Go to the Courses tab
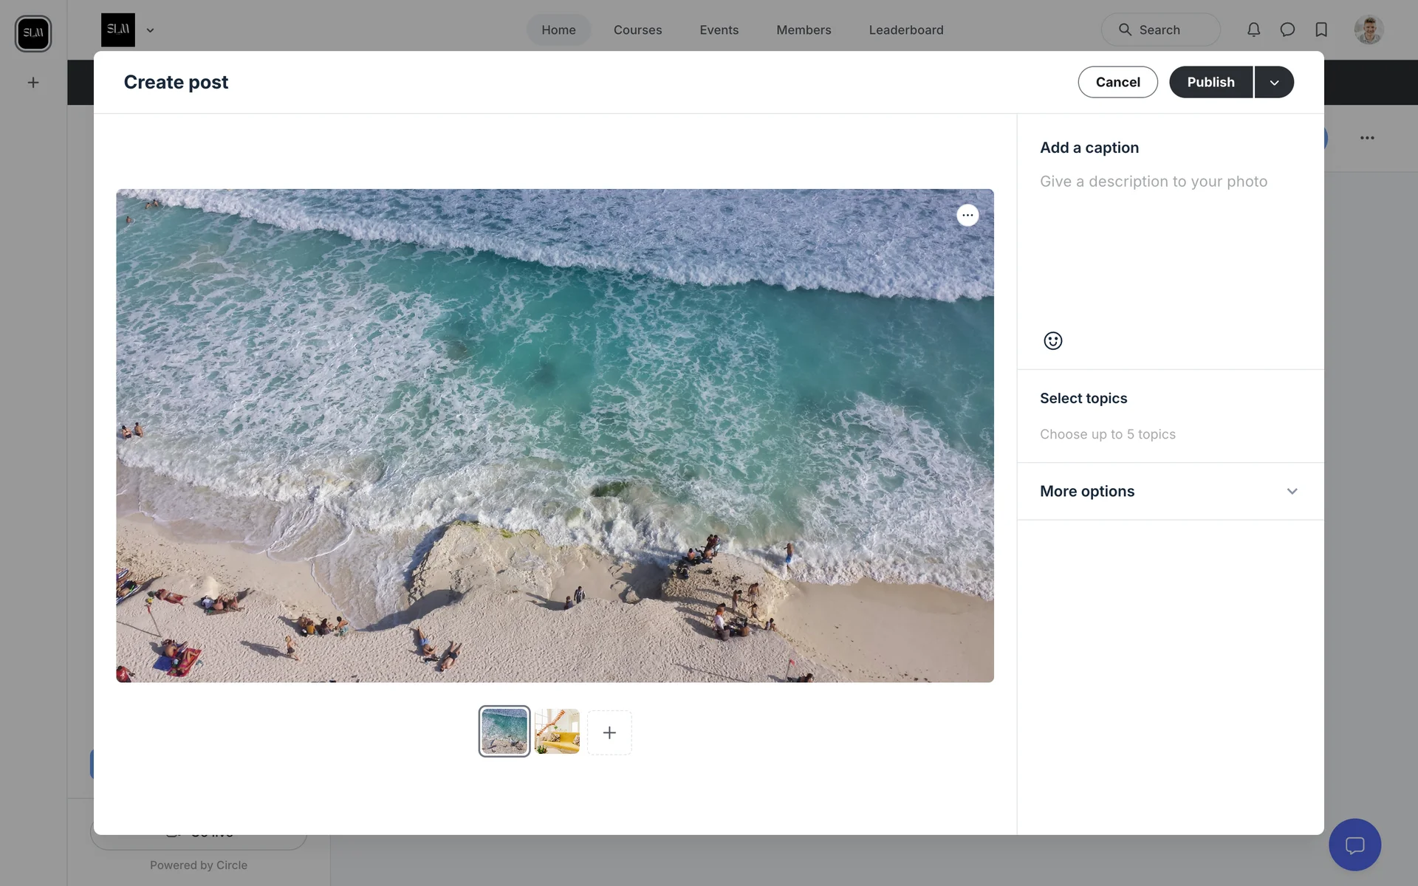 637,30
